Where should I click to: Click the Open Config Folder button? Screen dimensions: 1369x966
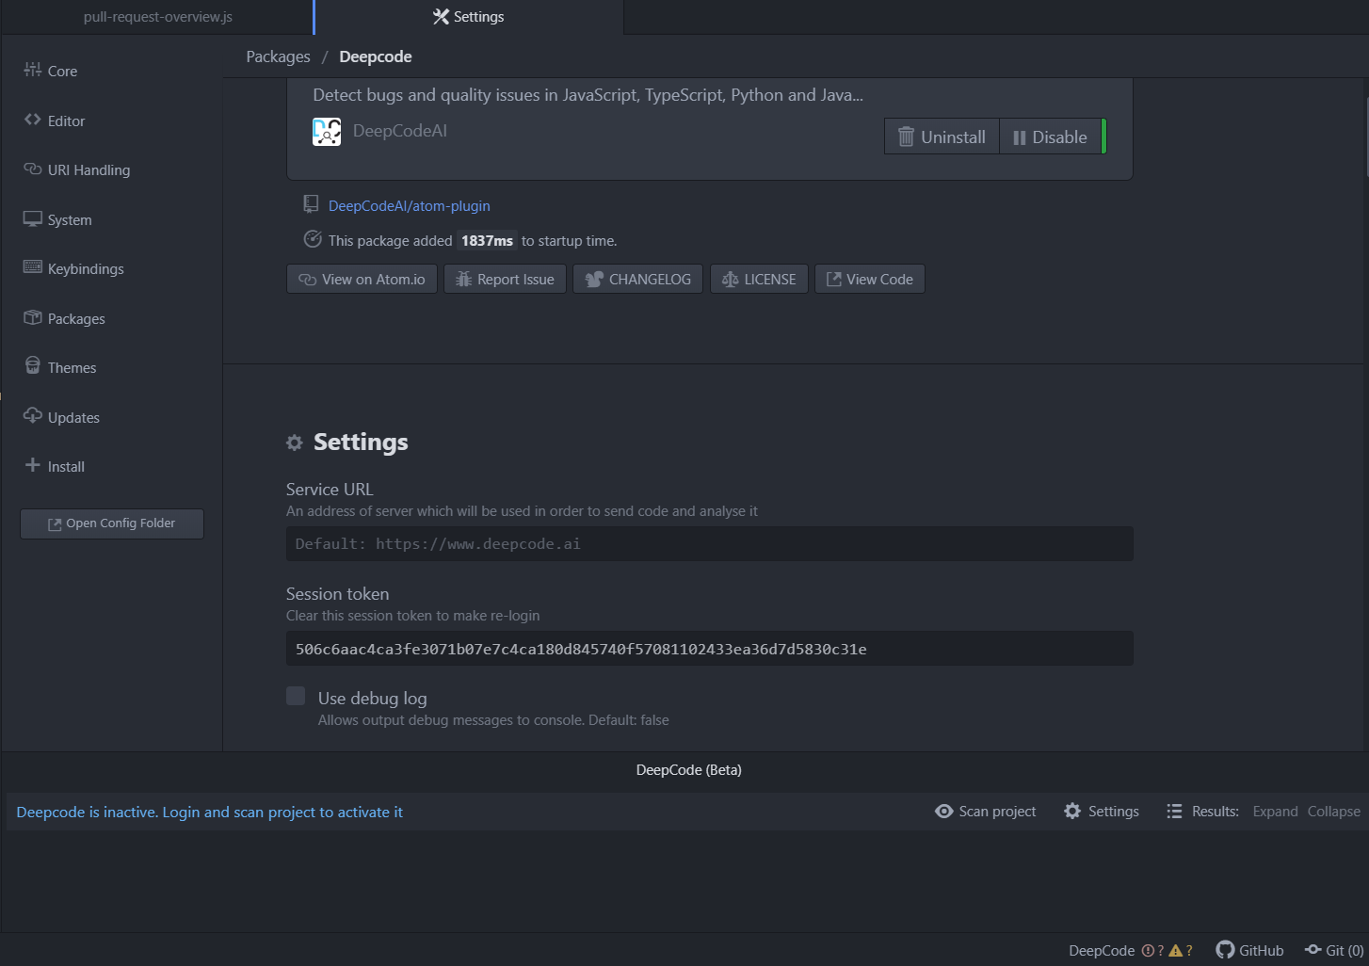112,523
